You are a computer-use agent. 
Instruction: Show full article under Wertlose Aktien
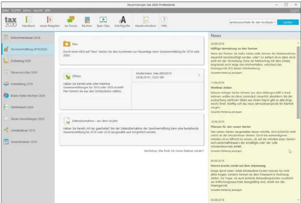[226, 112]
